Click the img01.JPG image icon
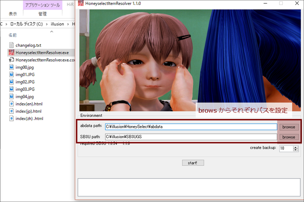The width and height of the screenshot is (304, 202). (11, 75)
